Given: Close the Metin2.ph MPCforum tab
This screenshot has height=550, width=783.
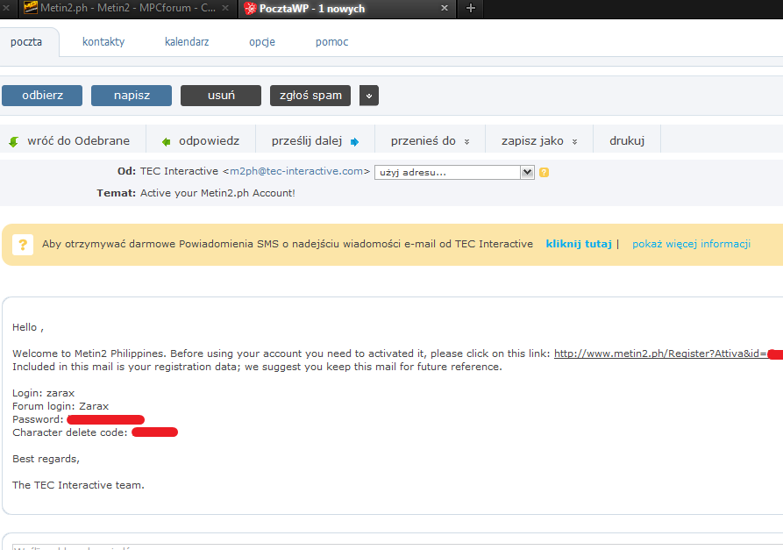Looking at the screenshot, I should (225, 8).
